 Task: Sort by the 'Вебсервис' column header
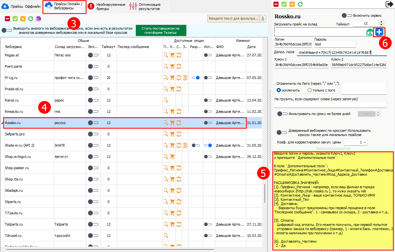[14, 47]
